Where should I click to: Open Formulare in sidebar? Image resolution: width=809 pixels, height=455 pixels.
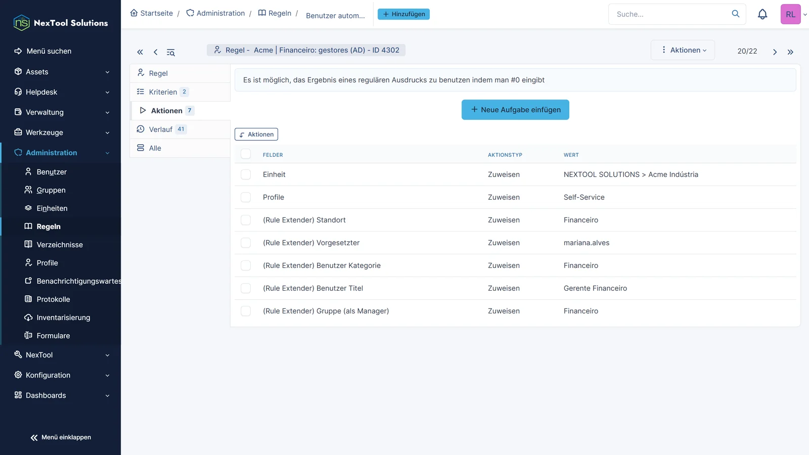(53, 336)
